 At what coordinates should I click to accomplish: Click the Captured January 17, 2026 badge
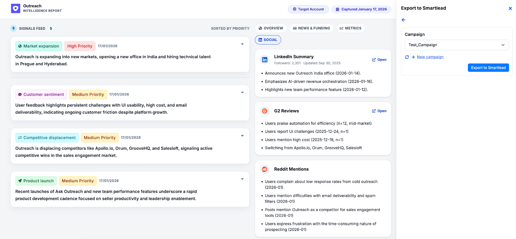pyautogui.click(x=361, y=9)
